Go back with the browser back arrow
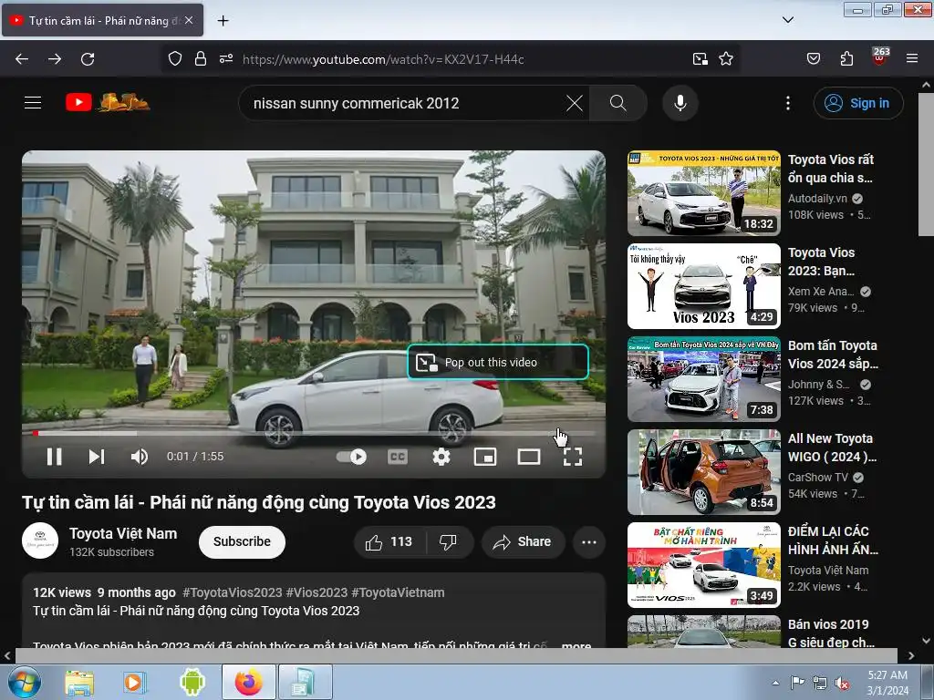The width and height of the screenshot is (934, 700). 22,59
